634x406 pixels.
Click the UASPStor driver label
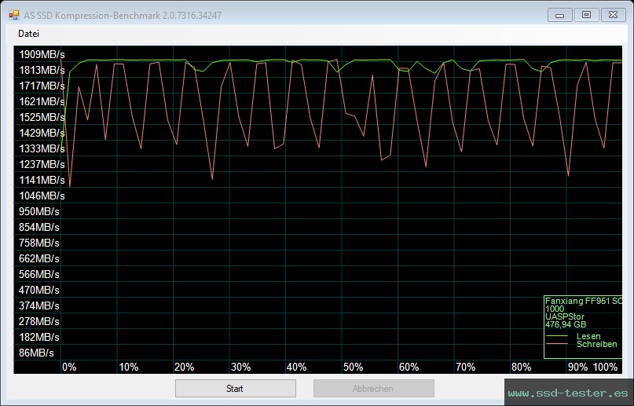[564, 316]
